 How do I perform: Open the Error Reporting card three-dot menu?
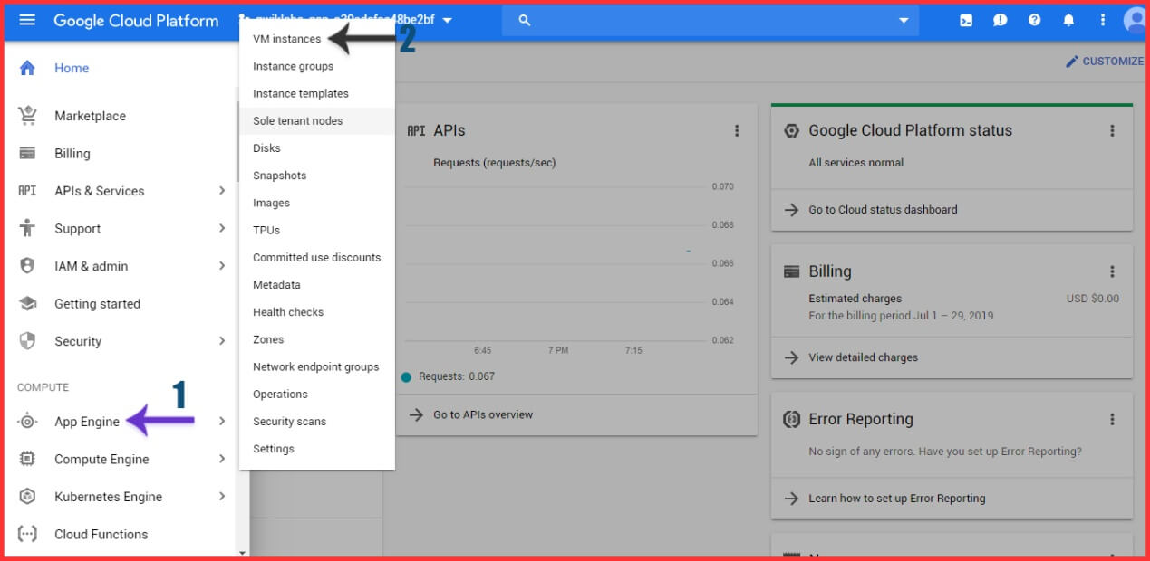(x=1112, y=420)
